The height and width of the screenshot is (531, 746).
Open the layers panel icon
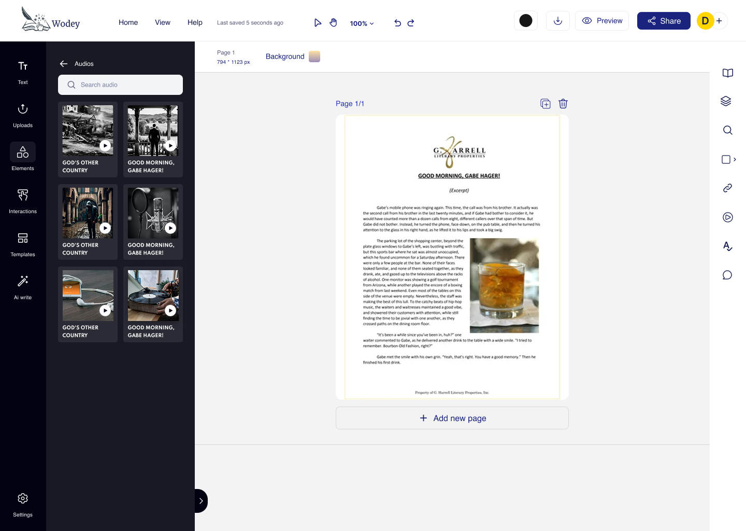pyautogui.click(x=726, y=101)
